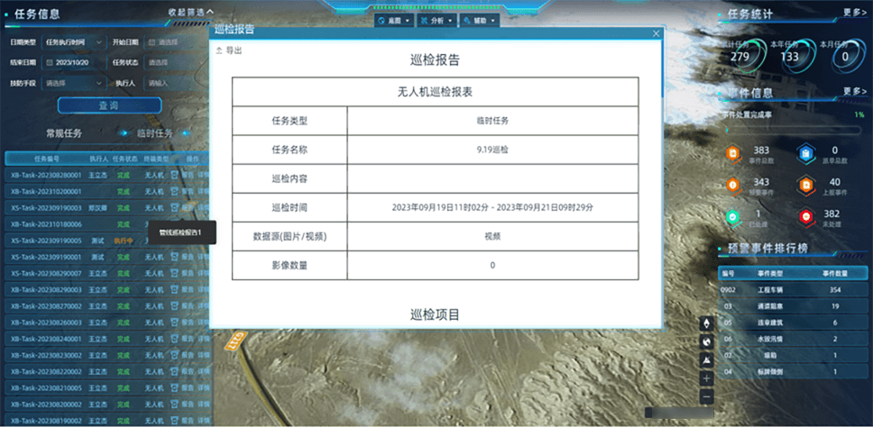The height and width of the screenshot is (427, 873).
Task: Click the 查询 search button
Action: tap(102, 105)
